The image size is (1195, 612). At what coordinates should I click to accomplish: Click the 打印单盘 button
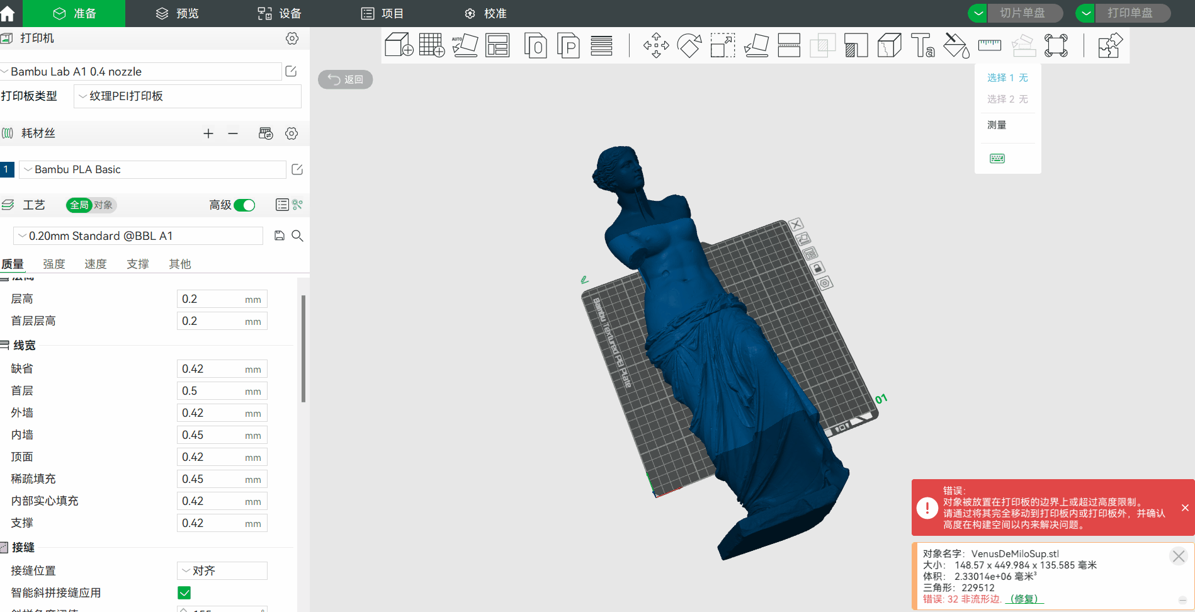1133,13
